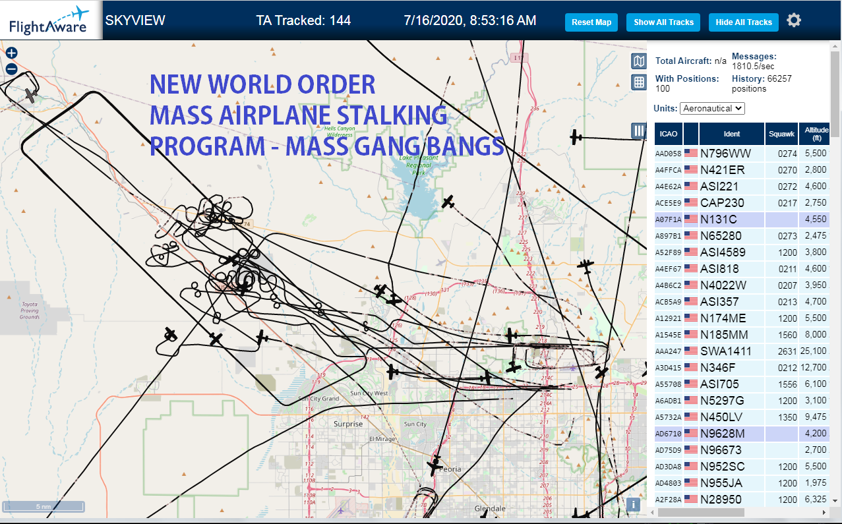This screenshot has height=524, width=842.
Task: Click Show All Tracks
Action: (663, 22)
